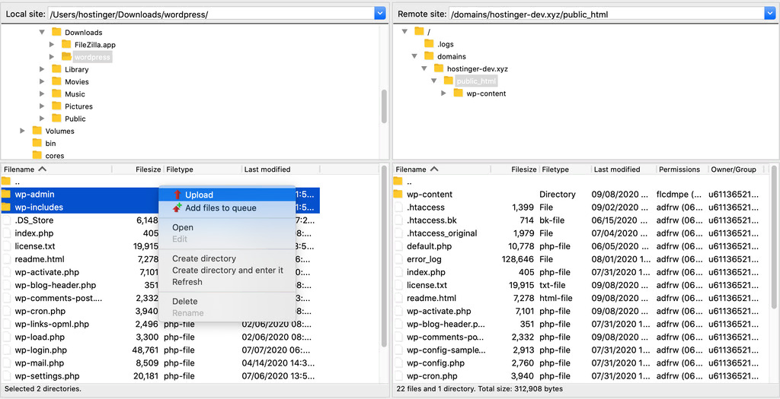Expand the Library folder in local tree
This screenshot has width=780, height=399.
pyautogui.click(x=43, y=70)
